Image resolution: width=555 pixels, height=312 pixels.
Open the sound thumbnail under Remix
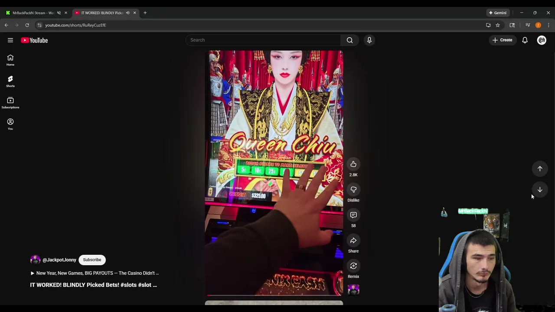pyautogui.click(x=353, y=289)
